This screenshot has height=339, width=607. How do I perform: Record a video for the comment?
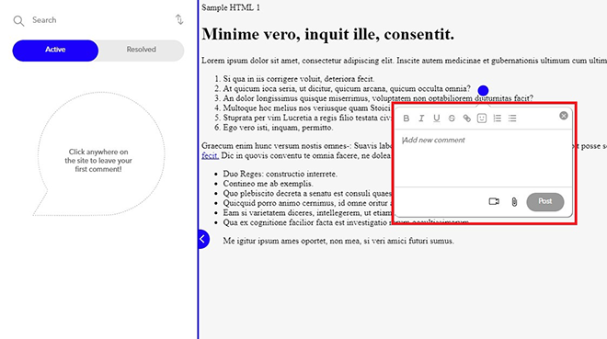[494, 201]
